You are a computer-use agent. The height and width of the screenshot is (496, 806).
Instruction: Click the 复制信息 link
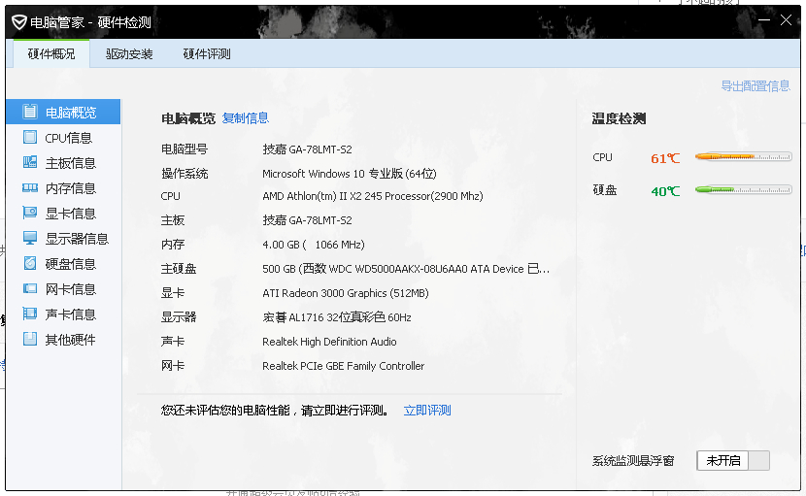pos(246,118)
